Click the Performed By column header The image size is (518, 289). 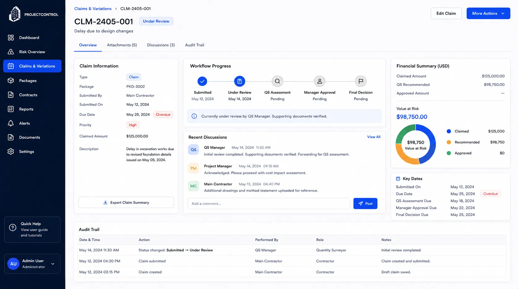267,240
